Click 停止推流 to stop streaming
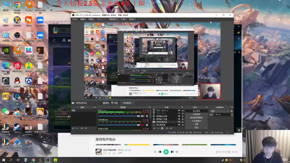The height and width of the screenshot is (163, 290). click(x=196, y=111)
